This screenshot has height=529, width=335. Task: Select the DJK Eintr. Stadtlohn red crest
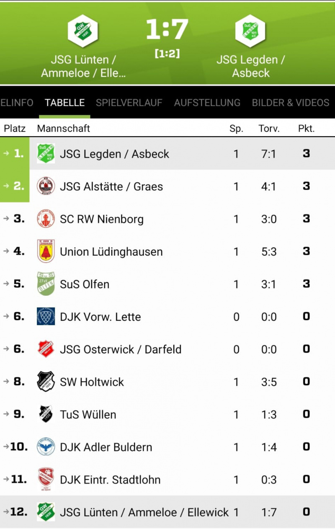click(x=46, y=479)
